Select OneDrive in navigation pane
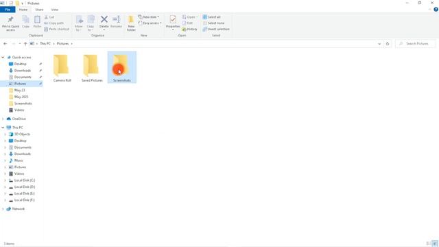The height and width of the screenshot is (247, 439). [19, 119]
